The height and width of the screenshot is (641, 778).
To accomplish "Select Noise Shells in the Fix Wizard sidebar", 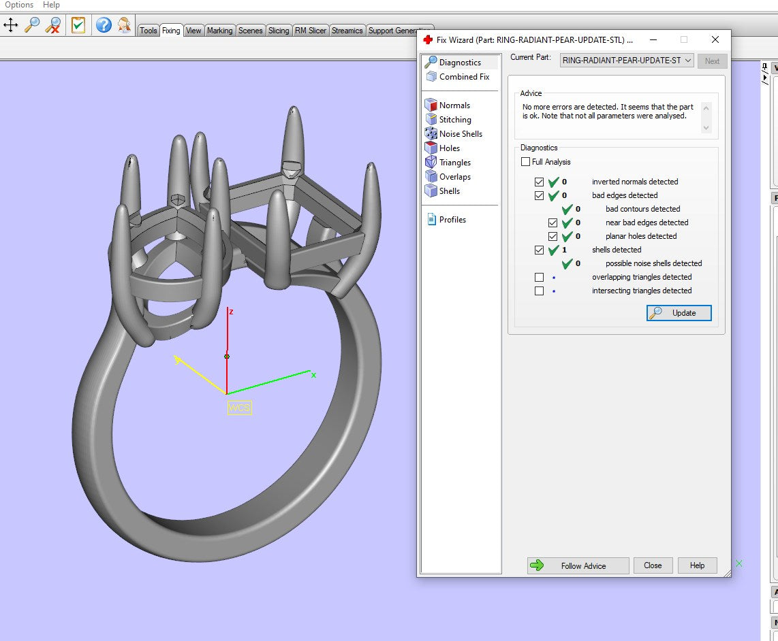I will [460, 134].
